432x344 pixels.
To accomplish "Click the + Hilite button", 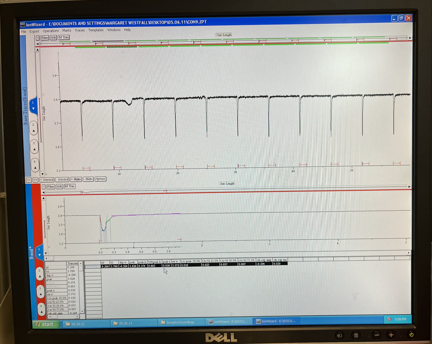I will [76, 179].
